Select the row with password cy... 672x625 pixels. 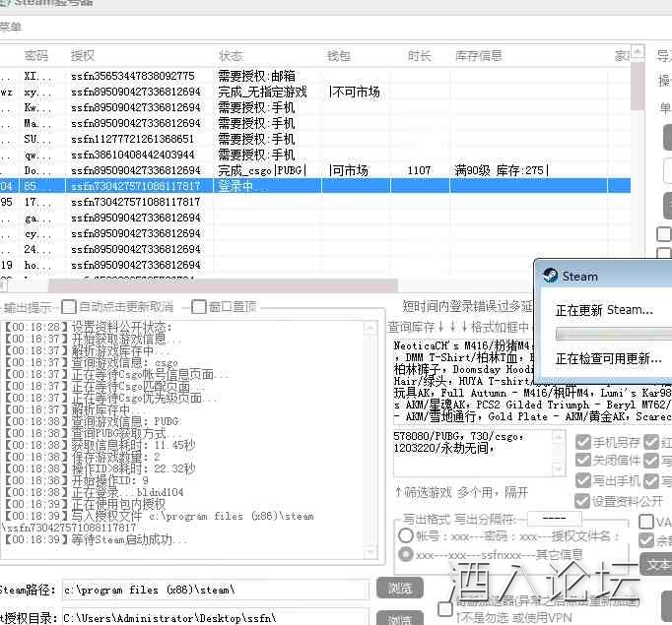[x=315, y=233]
